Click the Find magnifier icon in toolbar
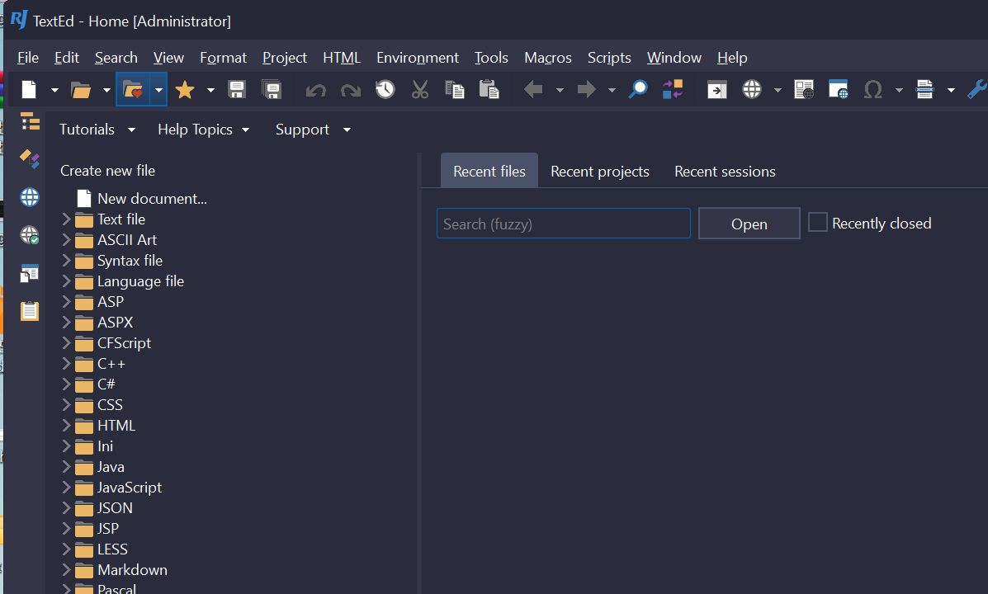988x594 pixels. [x=637, y=89]
